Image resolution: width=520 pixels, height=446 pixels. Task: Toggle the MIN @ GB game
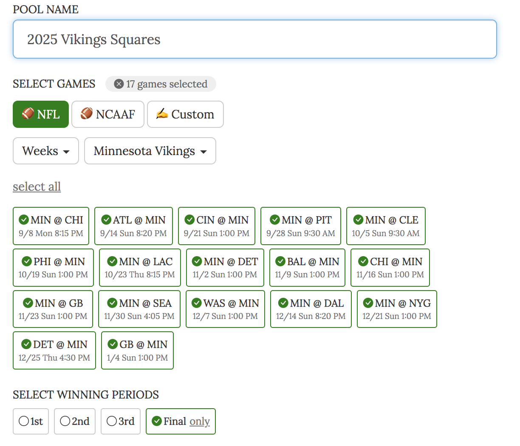(53, 309)
